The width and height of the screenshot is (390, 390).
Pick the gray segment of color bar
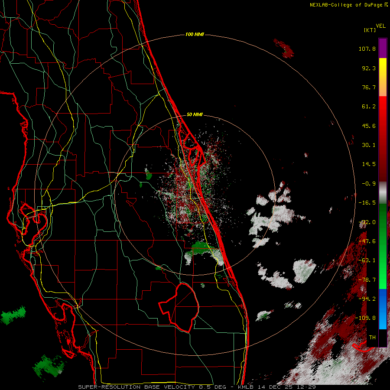click(x=383, y=193)
